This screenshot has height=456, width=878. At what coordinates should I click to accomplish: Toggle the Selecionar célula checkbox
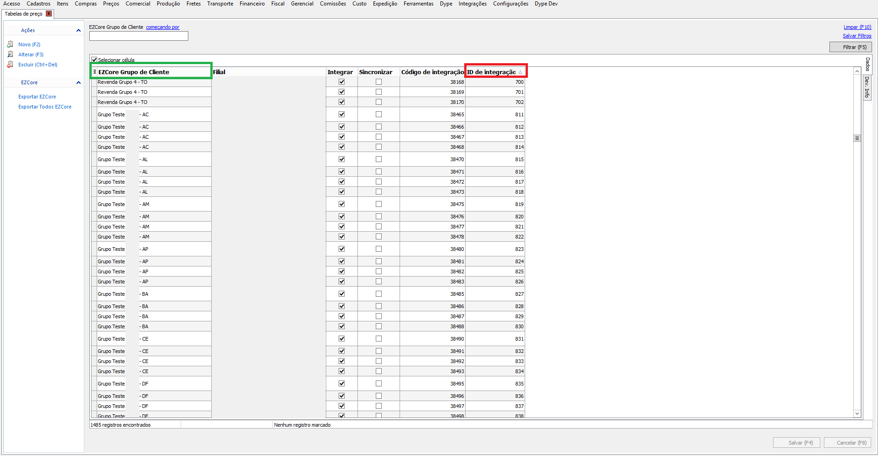pos(94,60)
